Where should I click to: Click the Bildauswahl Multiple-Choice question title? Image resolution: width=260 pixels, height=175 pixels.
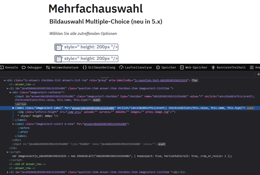[106, 22]
